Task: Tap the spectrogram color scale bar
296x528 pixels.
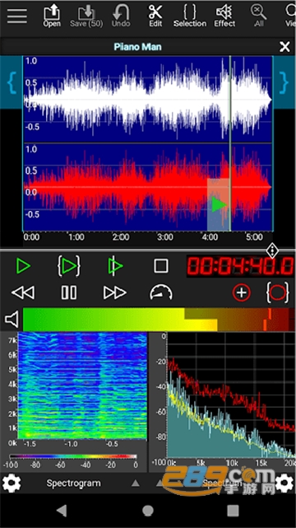Action: click(73, 457)
